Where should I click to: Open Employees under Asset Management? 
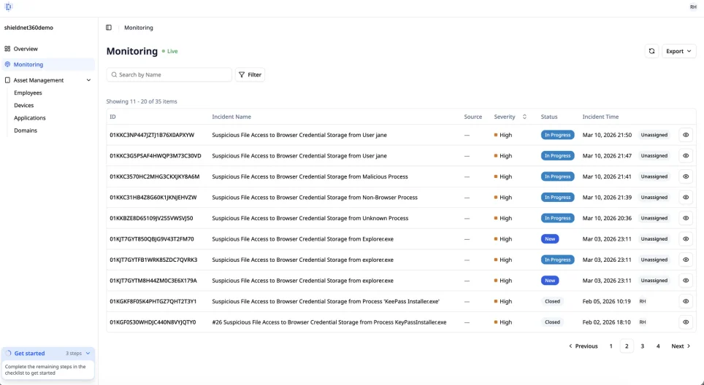(x=28, y=93)
